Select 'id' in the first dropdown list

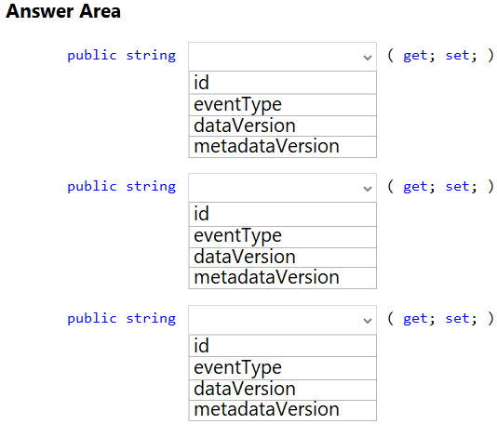(x=282, y=83)
